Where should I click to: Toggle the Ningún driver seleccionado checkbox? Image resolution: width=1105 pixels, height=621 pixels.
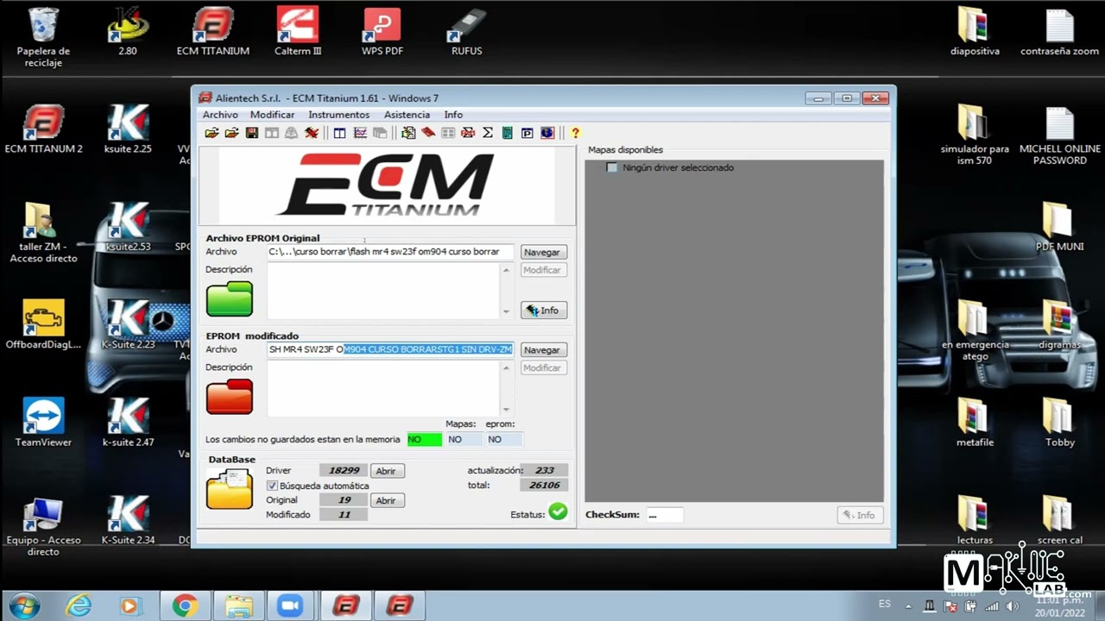[x=612, y=167]
